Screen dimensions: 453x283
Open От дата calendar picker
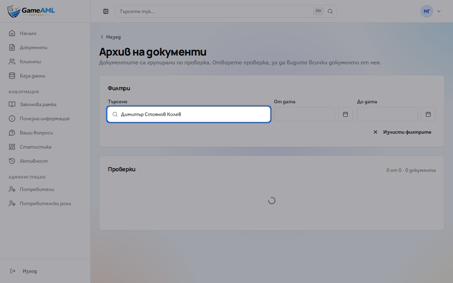click(x=345, y=114)
